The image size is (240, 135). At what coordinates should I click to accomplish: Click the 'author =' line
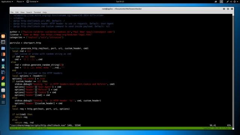click(62, 32)
